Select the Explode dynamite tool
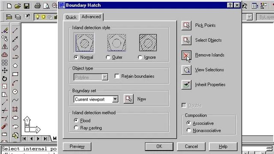The width and height of the screenshot is (274, 154). click(5, 126)
